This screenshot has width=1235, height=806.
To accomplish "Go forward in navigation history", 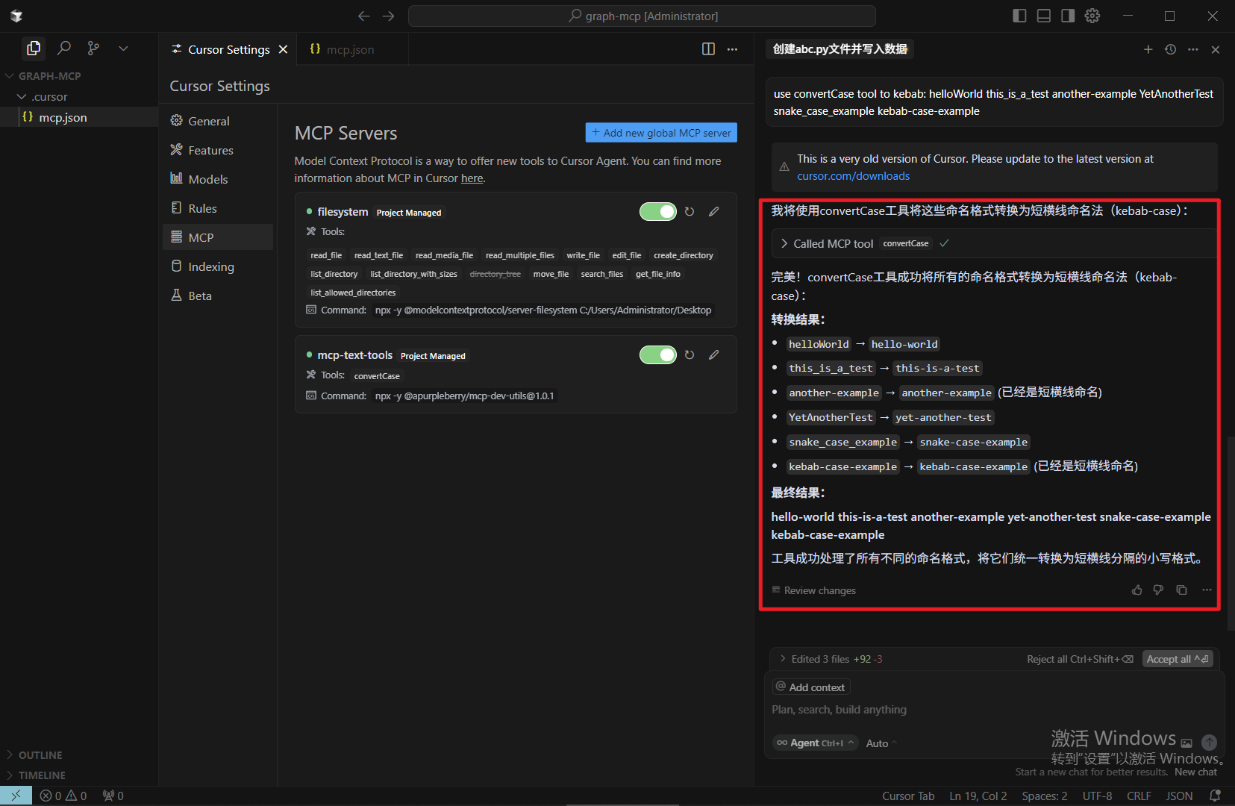I will click(389, 16).
